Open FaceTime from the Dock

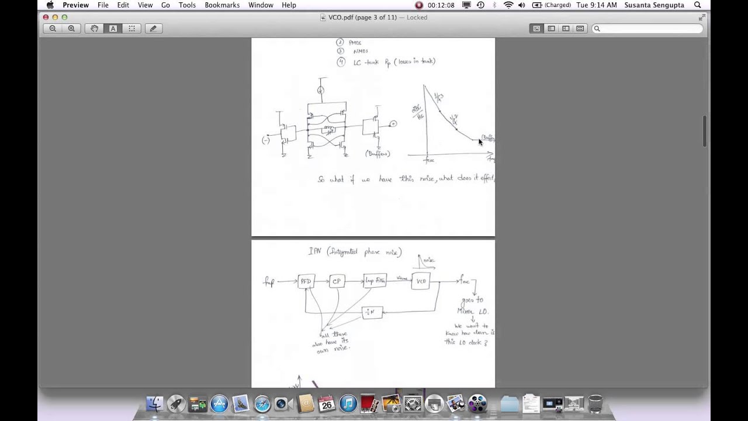click(x=283, y=403)
